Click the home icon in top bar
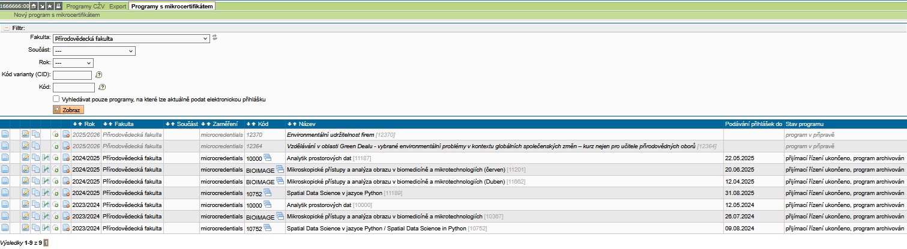Screen dimensions: 907x249 pyautogui.click(x=34, y=6)
